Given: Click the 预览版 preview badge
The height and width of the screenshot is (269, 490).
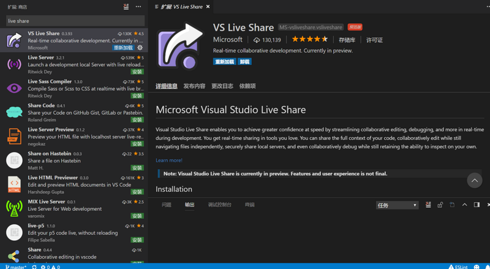Looking at the screenshot, I should [x=355, y=27].
